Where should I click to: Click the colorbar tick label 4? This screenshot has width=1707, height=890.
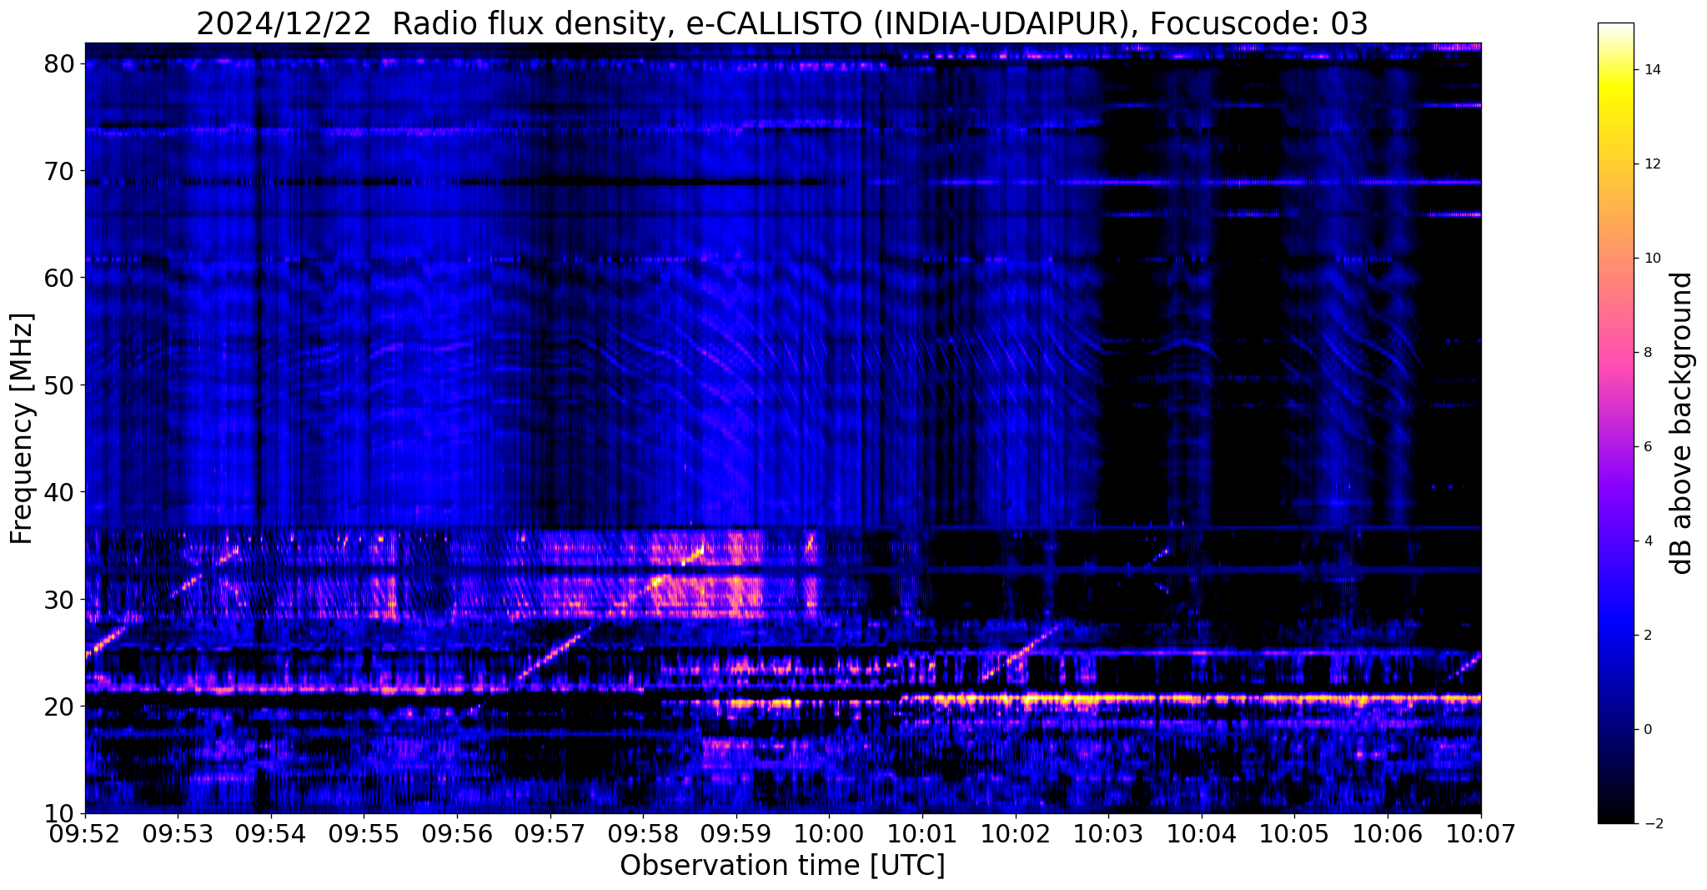pyautogui.click(x=1646, y=541)
